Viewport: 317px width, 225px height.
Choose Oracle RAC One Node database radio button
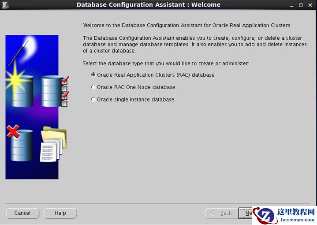[93, 87]
